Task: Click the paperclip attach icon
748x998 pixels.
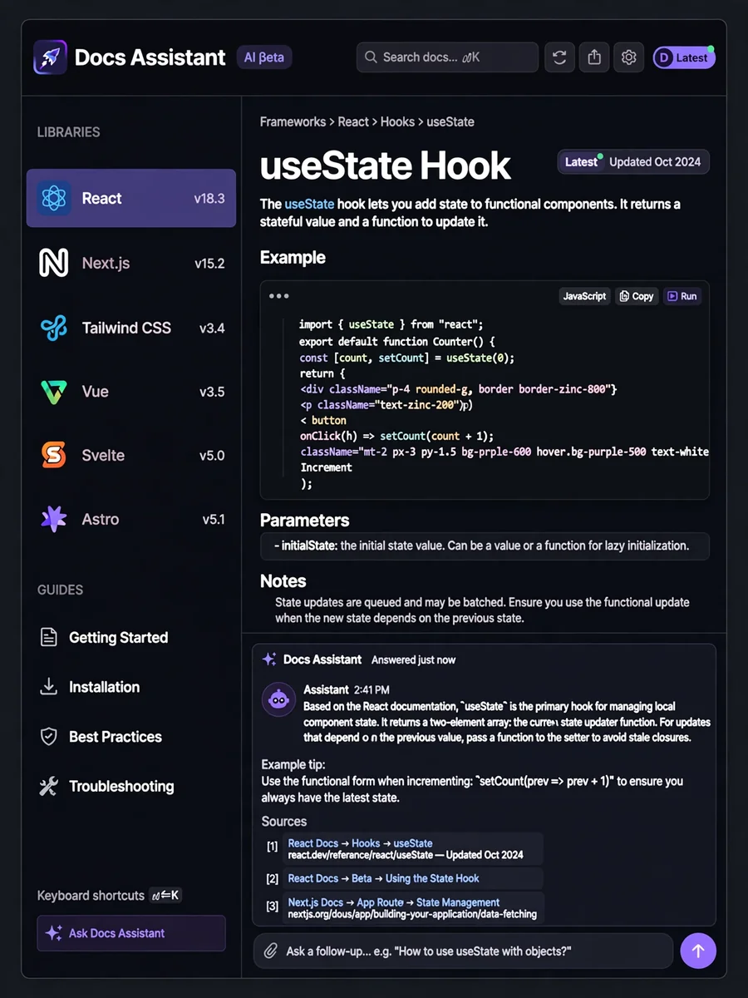Action: tap(270, 951)
